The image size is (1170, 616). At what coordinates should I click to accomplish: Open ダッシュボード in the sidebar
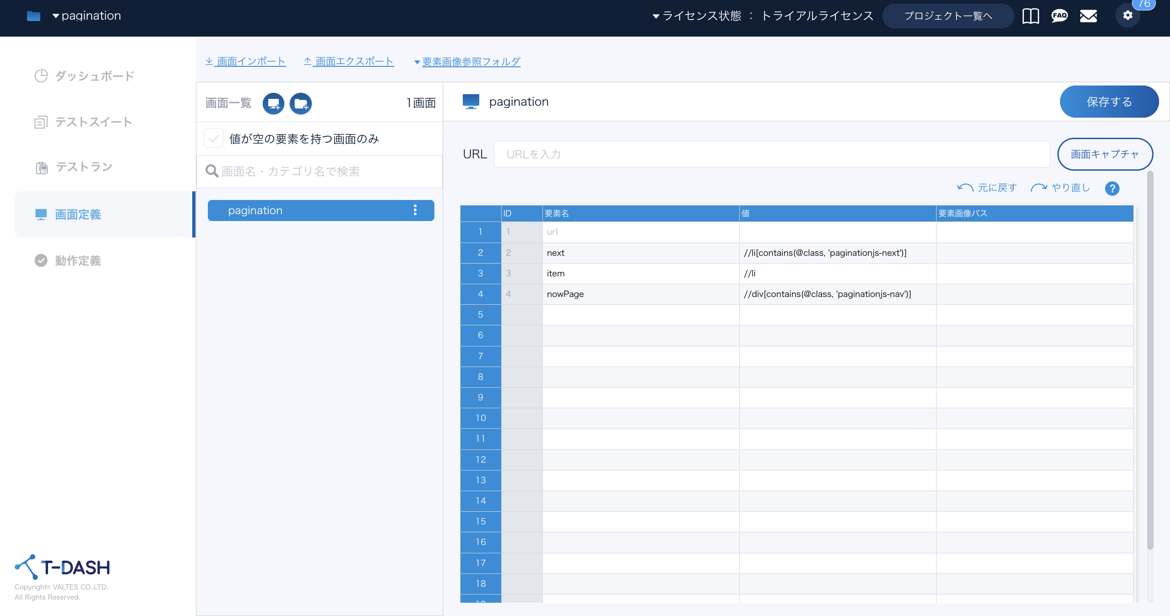pos(94,76)
